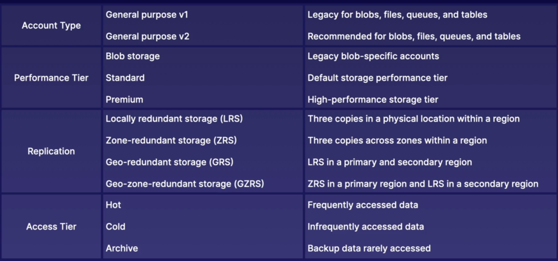Screen dimensions: 558x261
Task: Choose the Premium tier entry
Action: [x=124, y=99]
